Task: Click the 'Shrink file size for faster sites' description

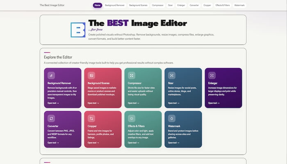Action: click(141, 91)
